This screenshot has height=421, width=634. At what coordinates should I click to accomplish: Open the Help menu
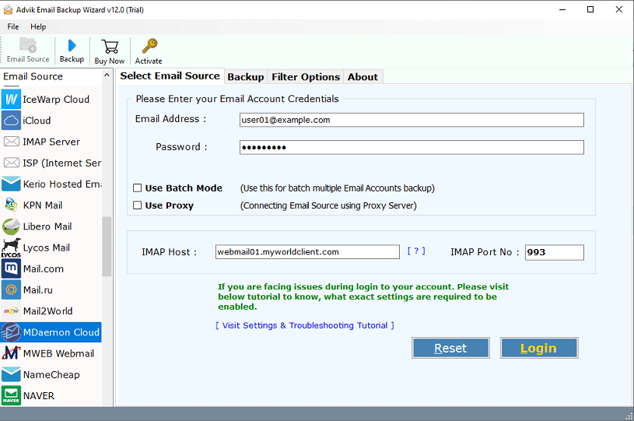click(x=38, y=26)
